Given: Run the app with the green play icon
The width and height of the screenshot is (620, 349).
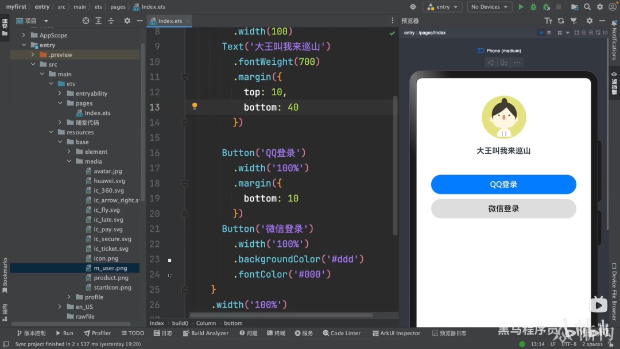Looking at the screenshot, I should 521,7.
